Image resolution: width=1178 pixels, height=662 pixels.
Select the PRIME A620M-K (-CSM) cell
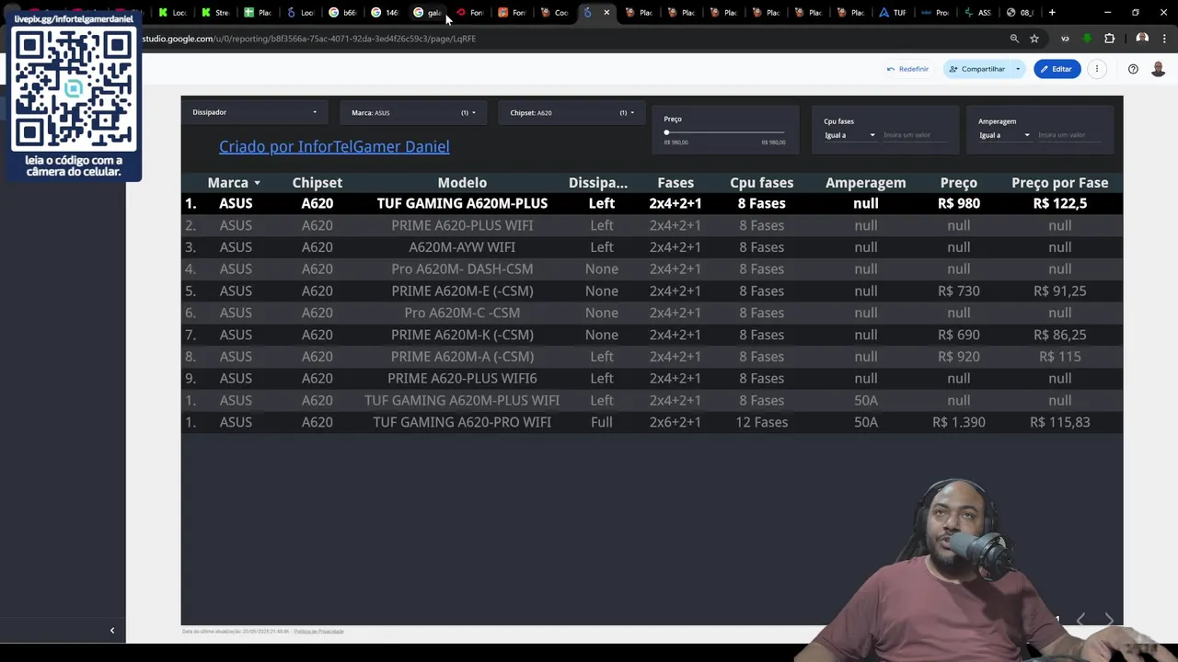coord(462,335)
